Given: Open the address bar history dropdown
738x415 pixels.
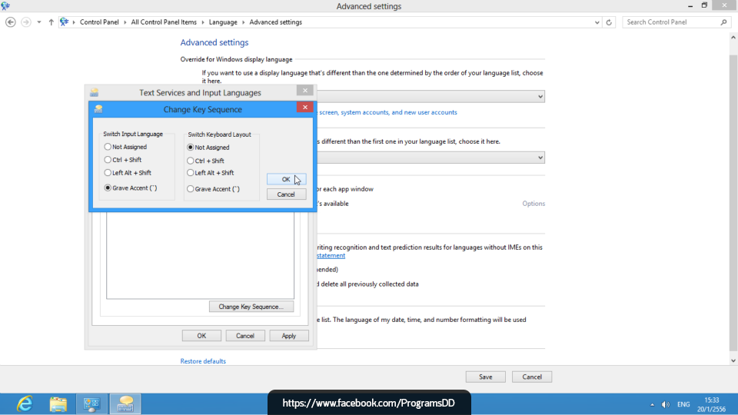Looking at the screenshot, I should [597, 22].
